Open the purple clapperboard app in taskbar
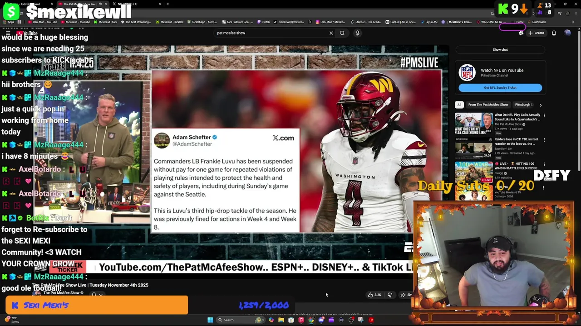Image resolution: width=581 pixels, height=326 pixels. pos(331,320)
